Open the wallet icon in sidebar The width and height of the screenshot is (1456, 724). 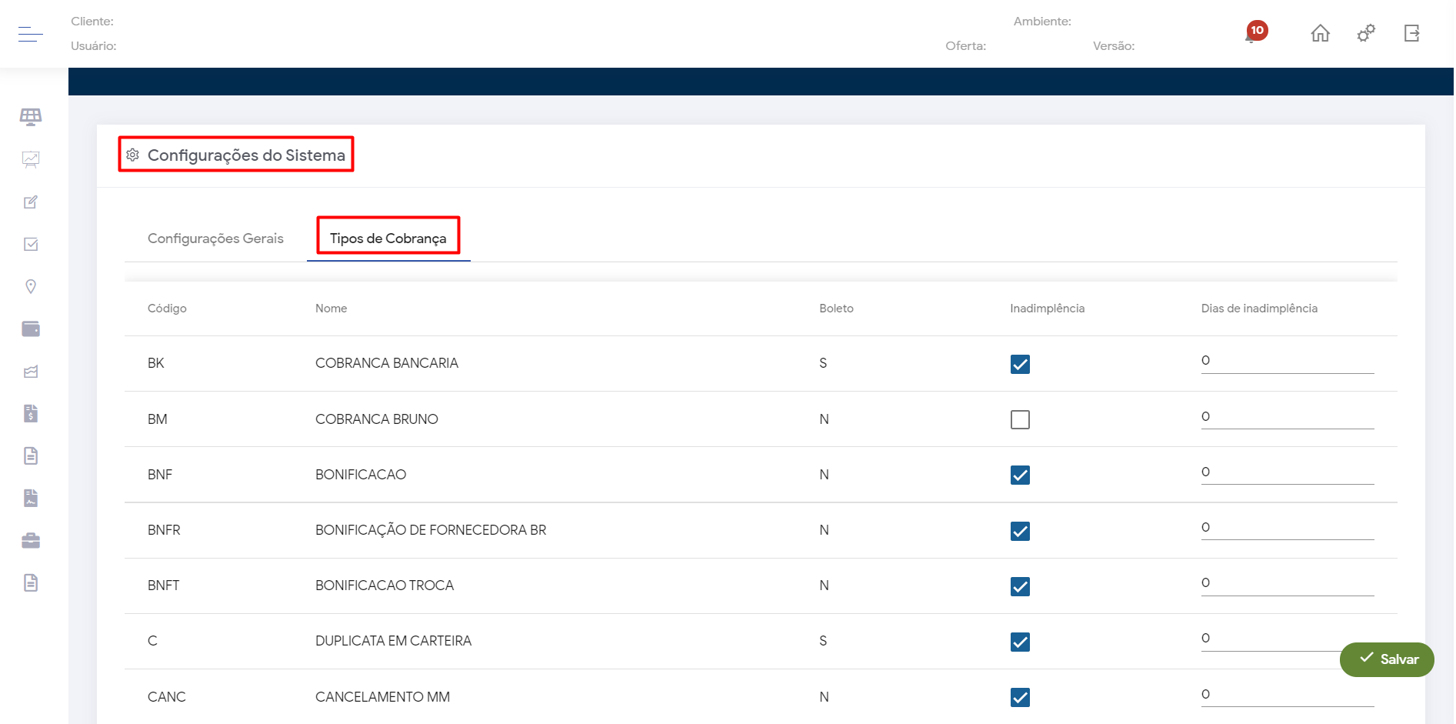(x=31, y=329)
